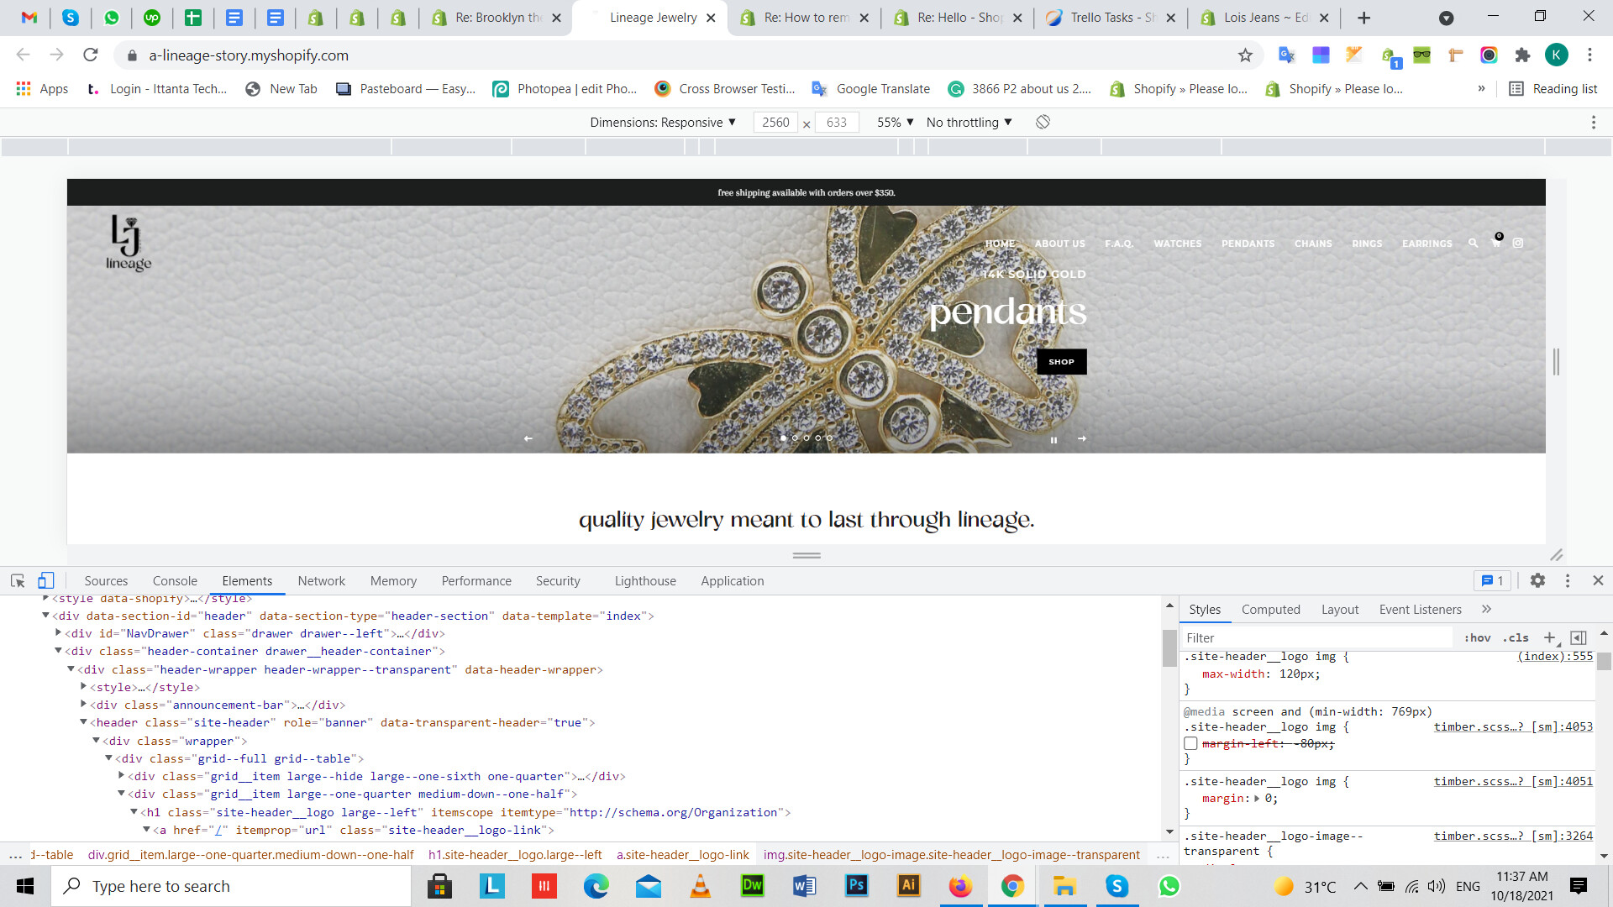Click the SHOP button on the banner
The height and width of the screenshot is (907, 1613).
(x=1061, y=362)
